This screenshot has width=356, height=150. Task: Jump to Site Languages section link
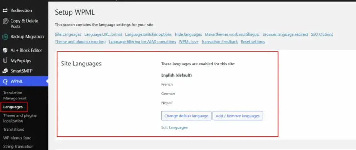pos(68,34)
